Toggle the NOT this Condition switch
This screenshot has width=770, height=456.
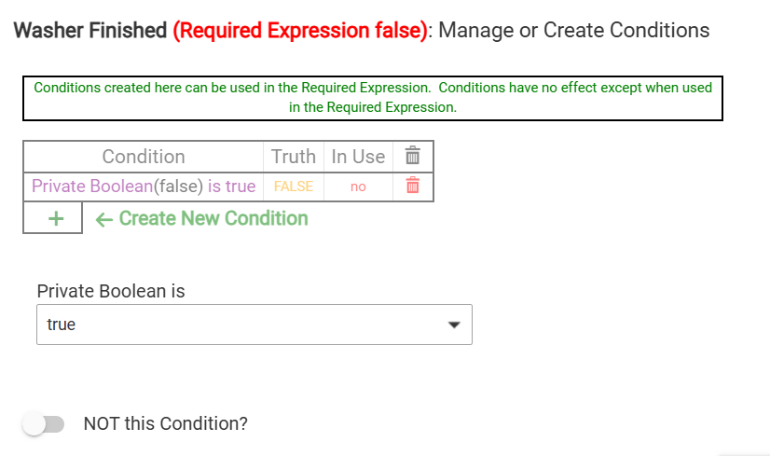pyautogui.click(x=44, y=424)
